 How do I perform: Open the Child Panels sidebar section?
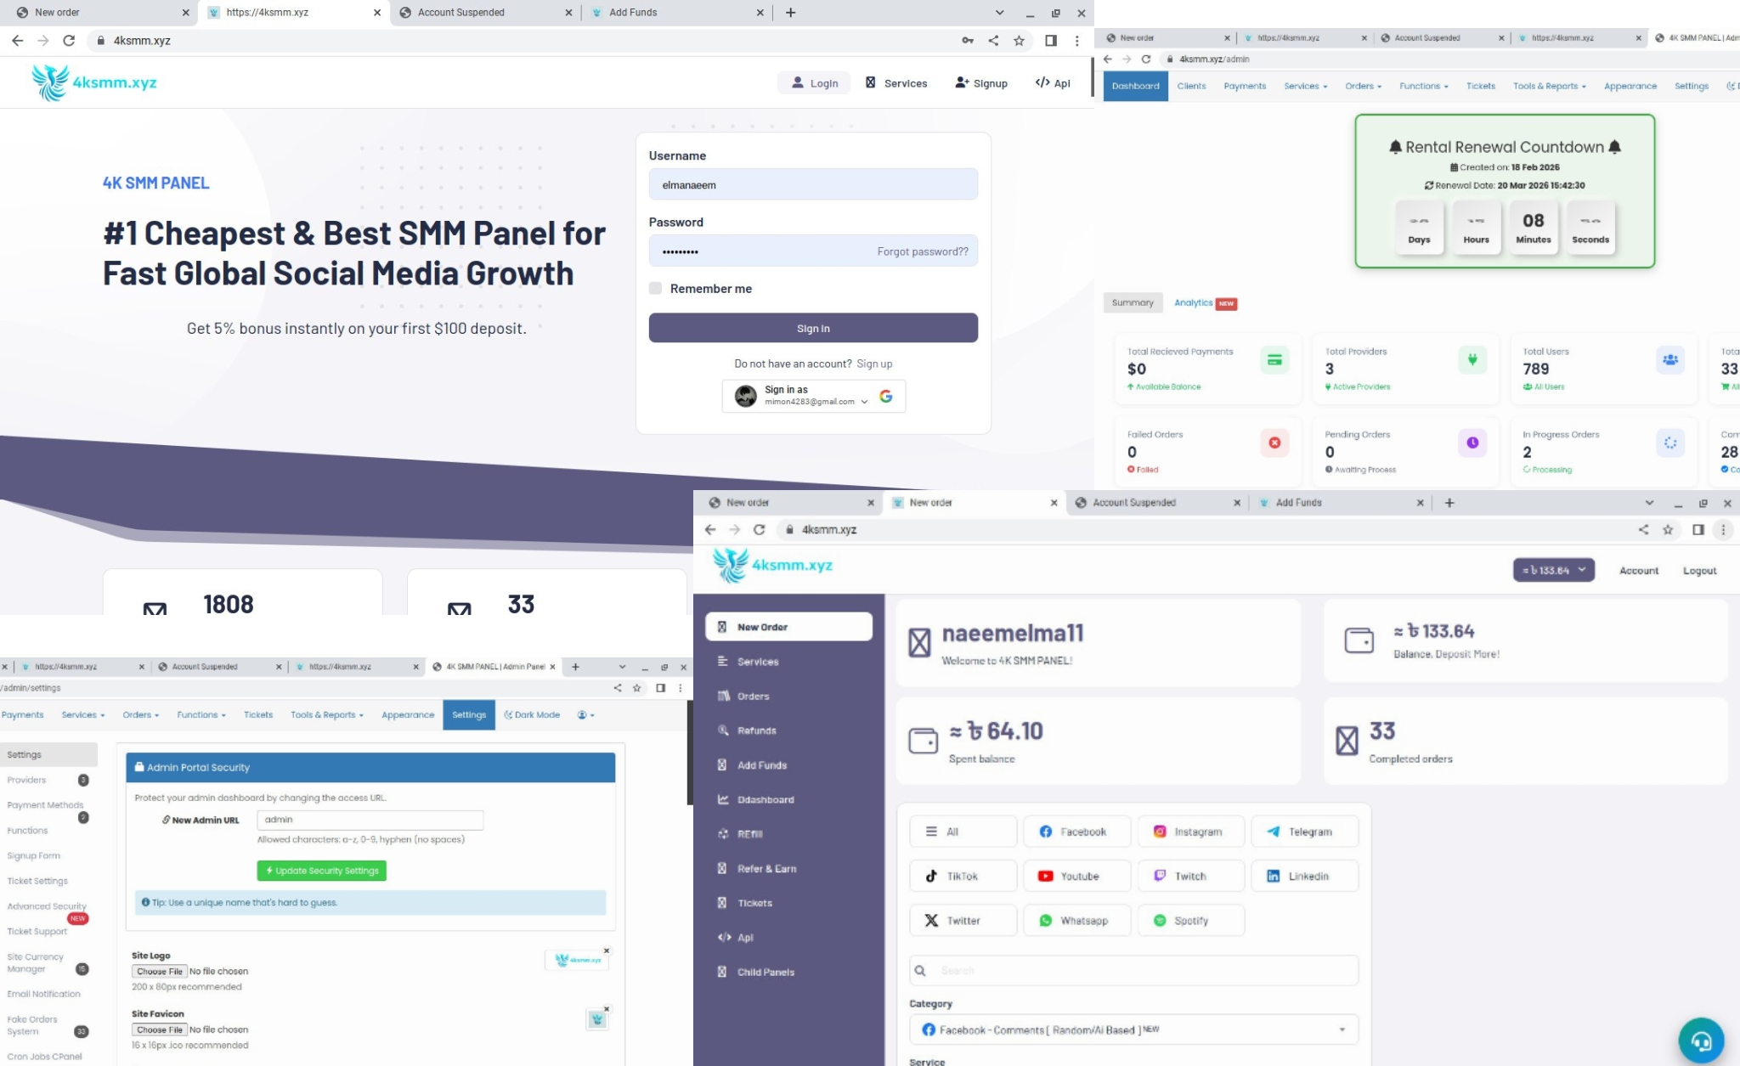tap(765, 972)
